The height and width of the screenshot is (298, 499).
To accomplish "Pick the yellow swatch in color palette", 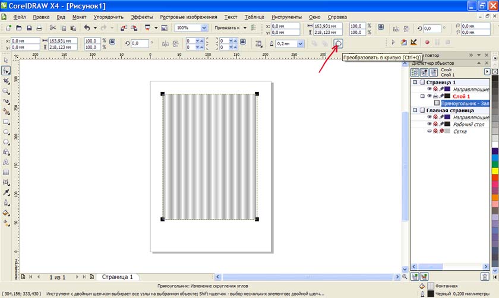I will tap(495, 171).
